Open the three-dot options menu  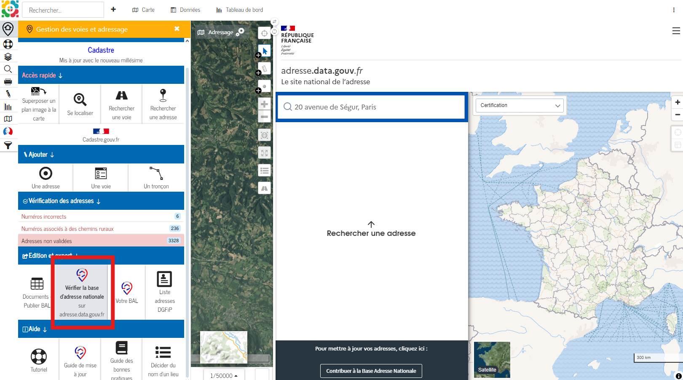674,10
